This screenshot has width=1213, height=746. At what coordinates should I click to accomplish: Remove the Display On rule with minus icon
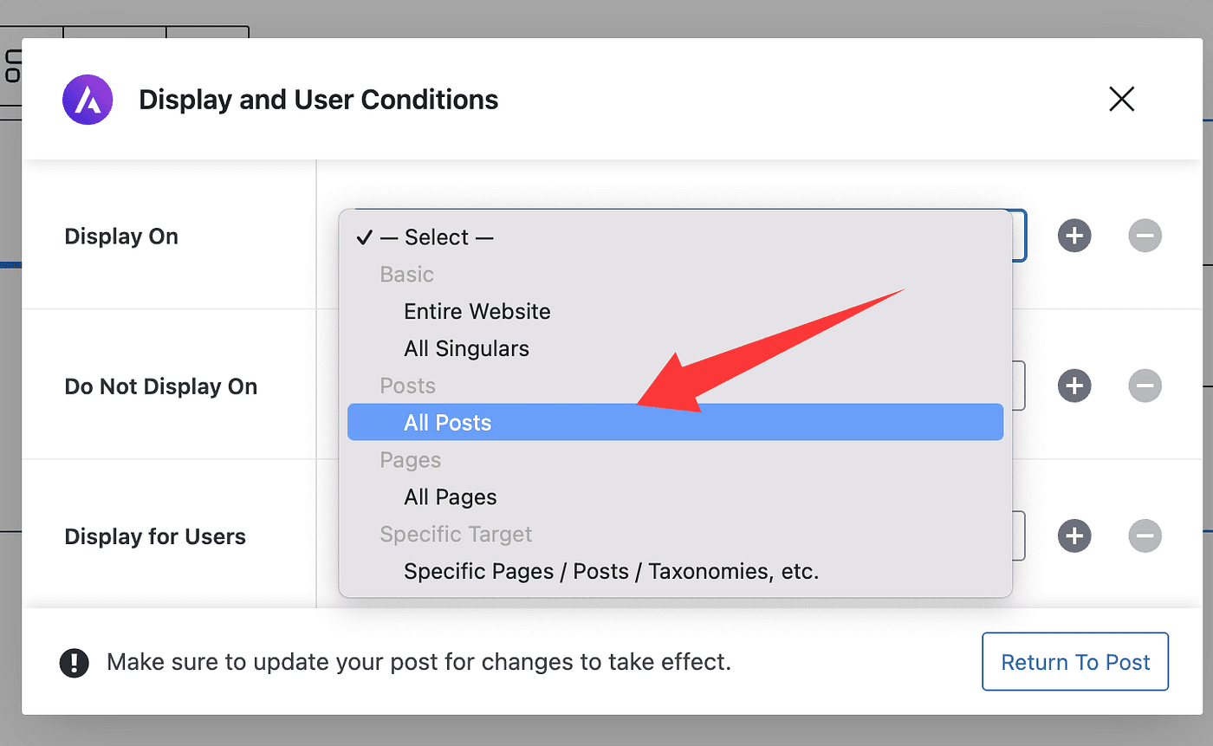(x=1145, y=236)
